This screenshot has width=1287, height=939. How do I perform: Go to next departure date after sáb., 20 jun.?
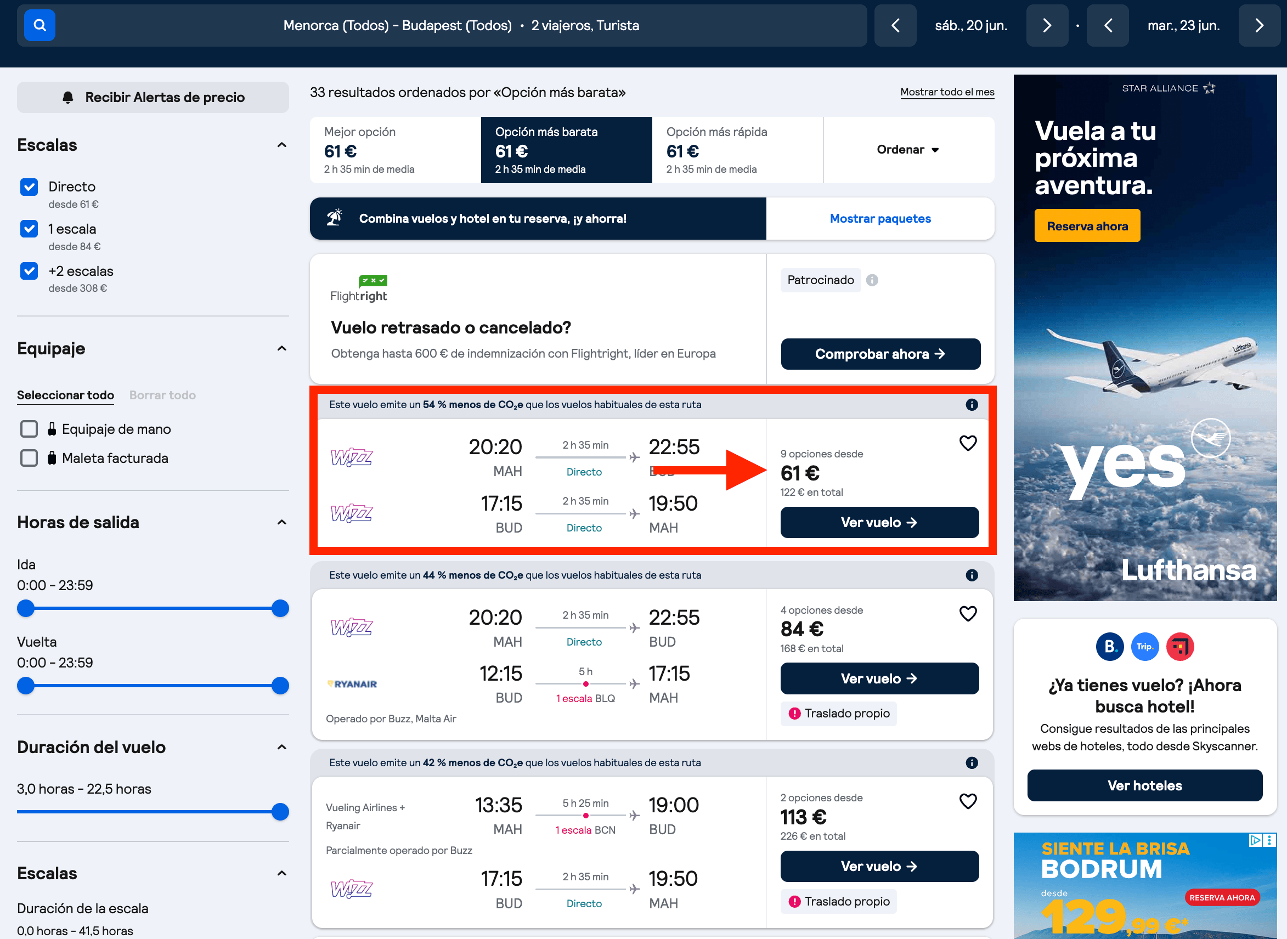click(1047, 26)
